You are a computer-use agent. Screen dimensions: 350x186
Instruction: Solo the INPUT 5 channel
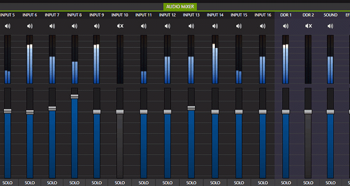8,182
